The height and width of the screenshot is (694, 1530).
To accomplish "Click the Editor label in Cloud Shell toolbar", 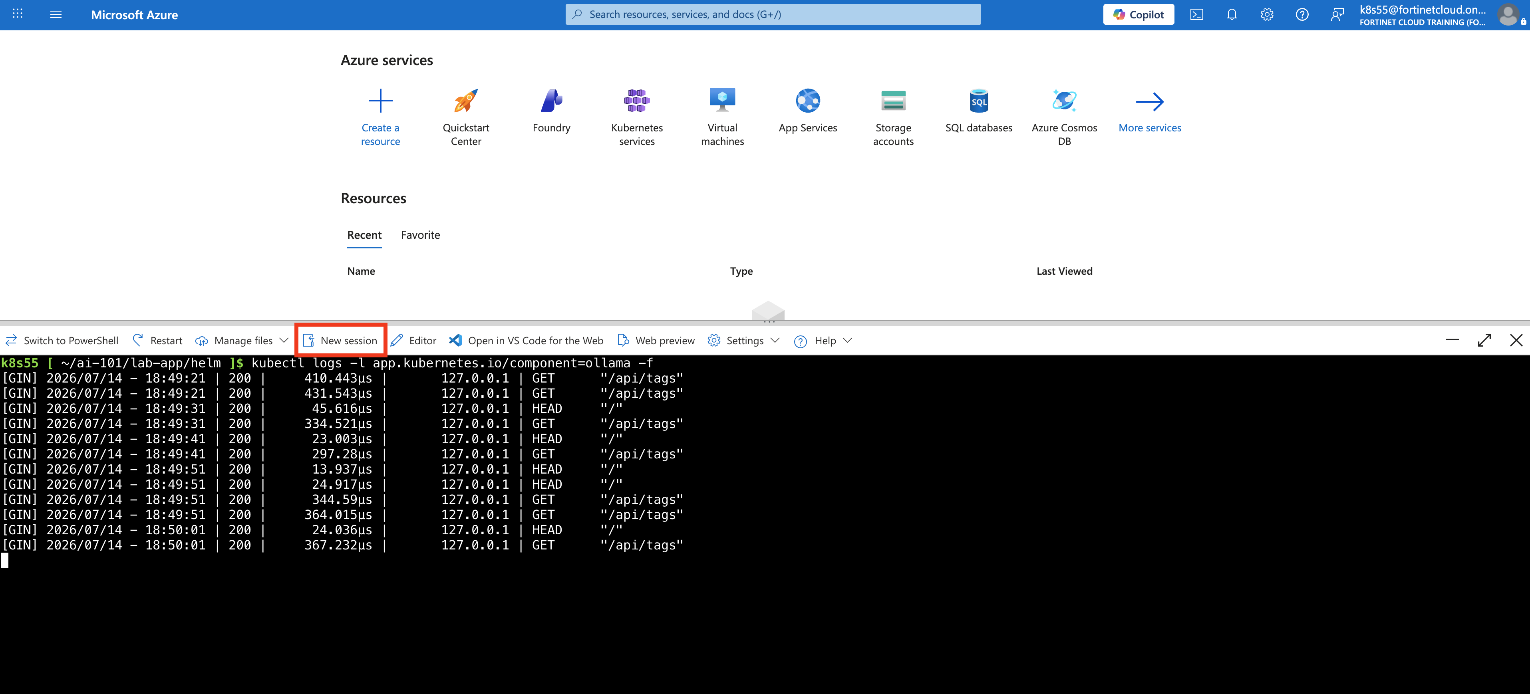I will pos(423,341).
